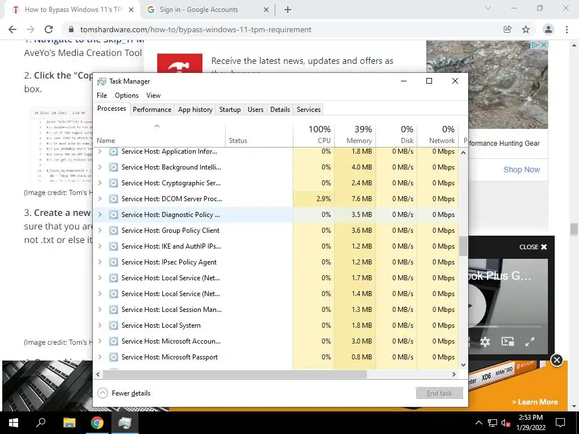
Task: Expand Service Host: DCOM Server Process row
Action: pyautogui.click(x=100, y=199)
